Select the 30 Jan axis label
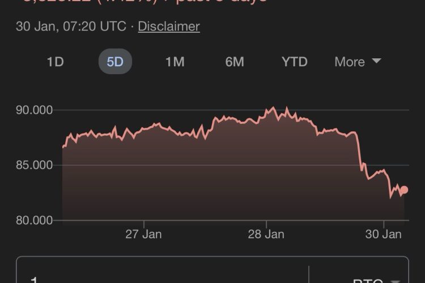Viewport: 425px width, 283px height. 384,234
